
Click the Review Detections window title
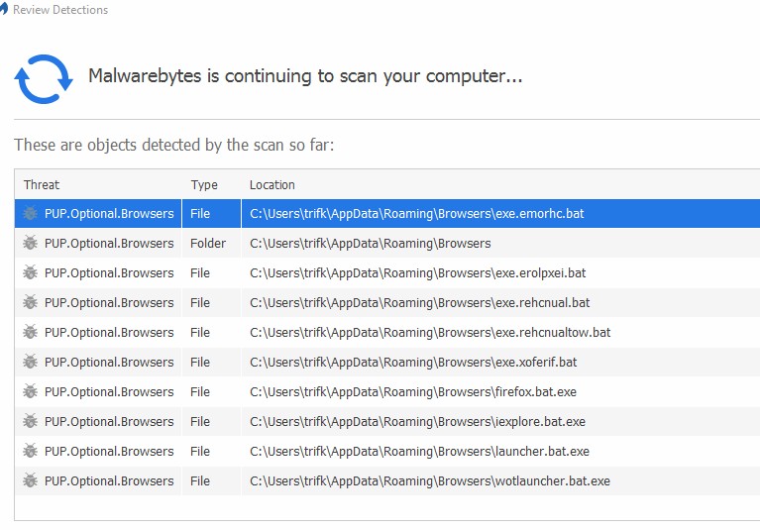coord(60,10)
